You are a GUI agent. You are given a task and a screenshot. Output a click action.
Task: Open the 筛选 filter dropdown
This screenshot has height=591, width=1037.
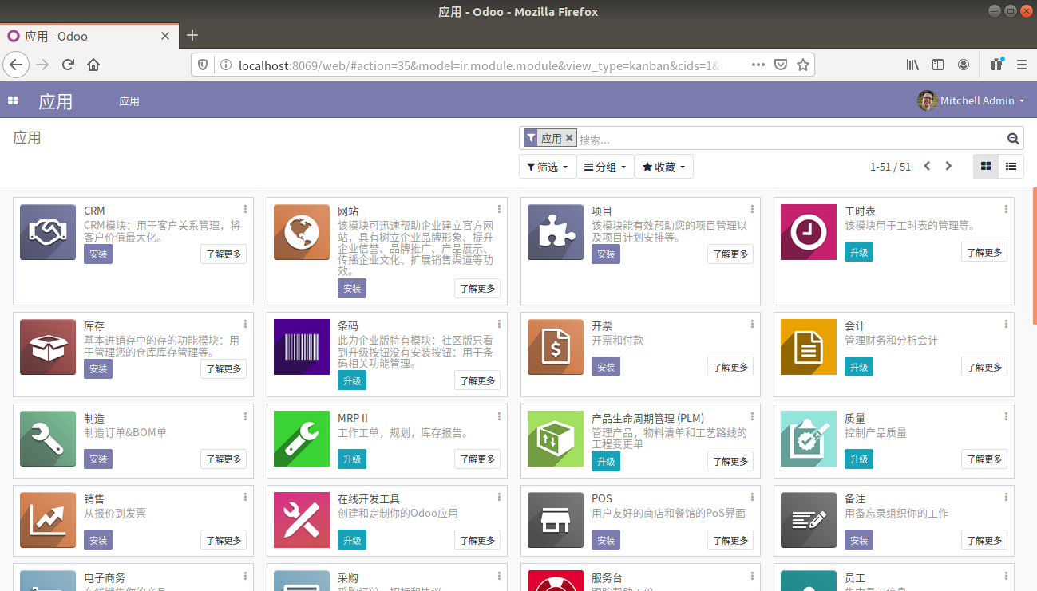548,167
